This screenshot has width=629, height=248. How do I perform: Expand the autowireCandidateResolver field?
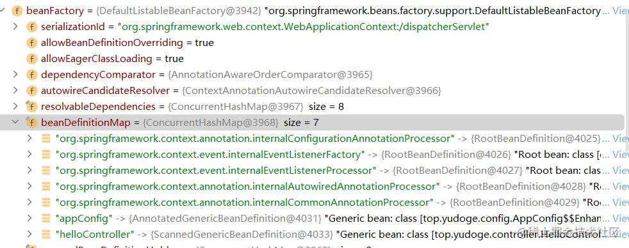tap(15, 90)
